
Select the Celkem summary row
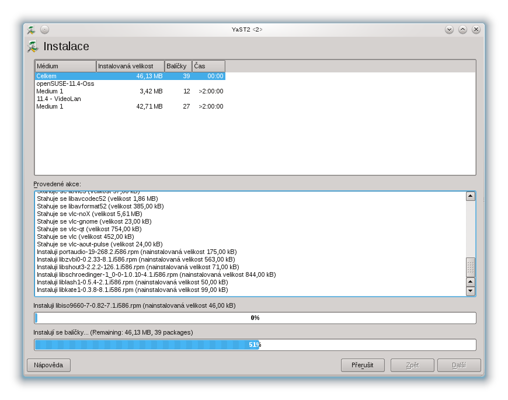[130, 76]
